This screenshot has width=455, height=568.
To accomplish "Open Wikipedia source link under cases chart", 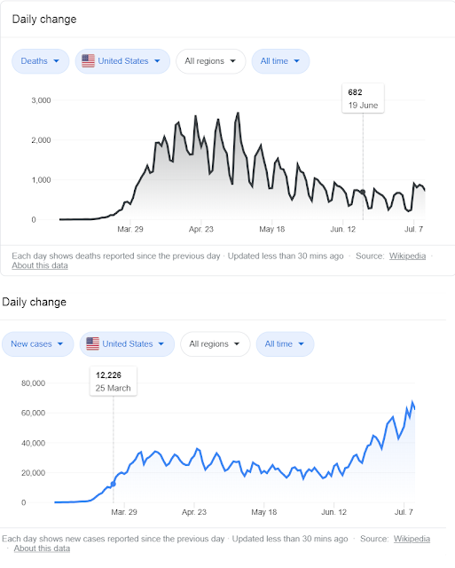I will (x=412, y=539).
